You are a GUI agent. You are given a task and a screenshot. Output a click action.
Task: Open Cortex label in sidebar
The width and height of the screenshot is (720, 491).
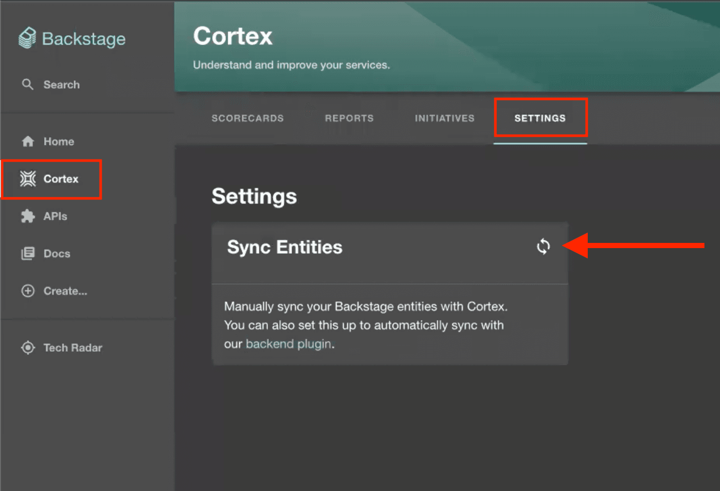(x=61, y=179)
